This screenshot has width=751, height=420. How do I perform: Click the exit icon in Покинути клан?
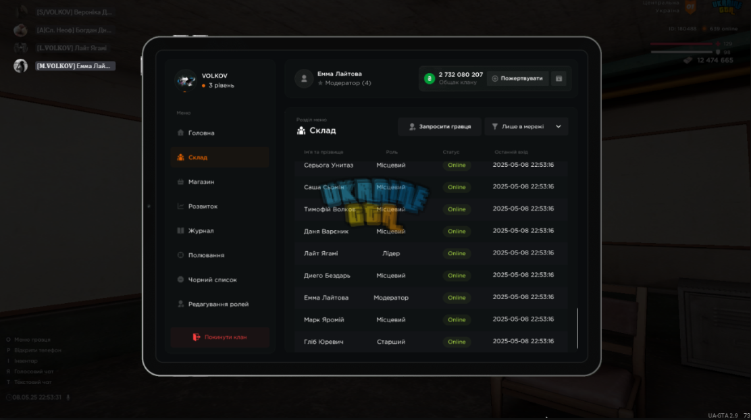pyautogui.click(x=197, y=337)
